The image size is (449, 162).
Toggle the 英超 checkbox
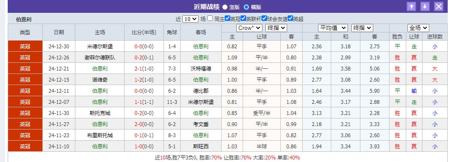(290, 18)
